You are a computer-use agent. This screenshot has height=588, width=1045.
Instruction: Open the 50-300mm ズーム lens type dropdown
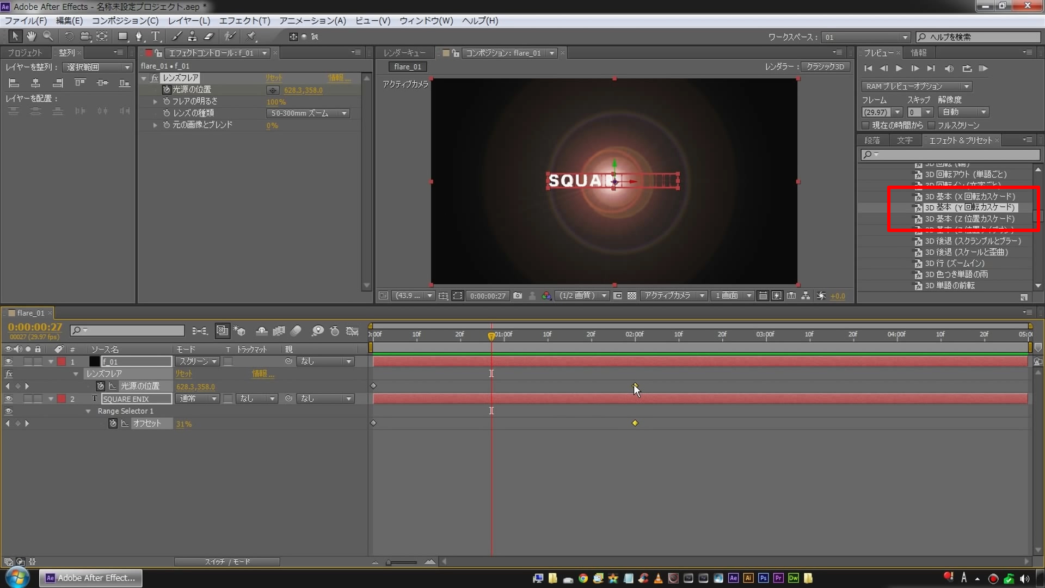click(308, 113)
